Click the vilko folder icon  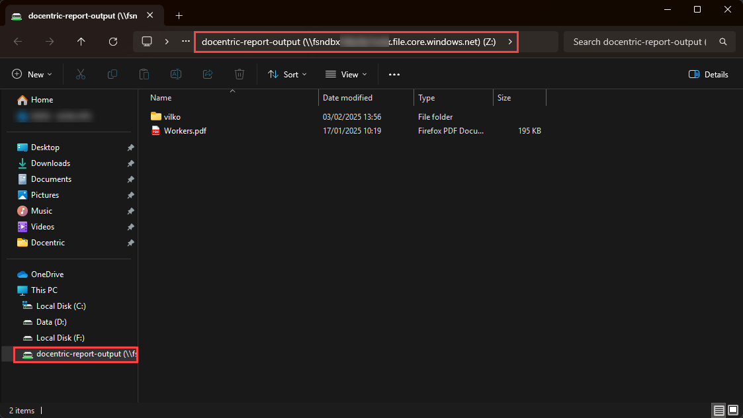156,116
